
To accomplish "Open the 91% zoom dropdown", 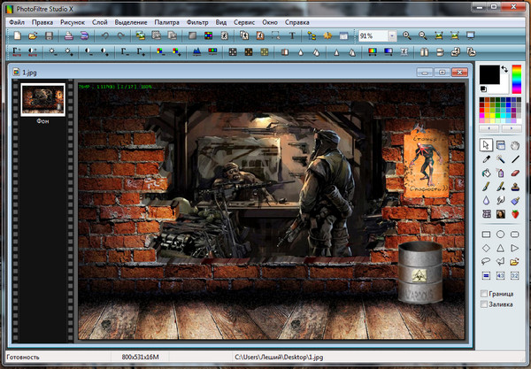I will point(391,36).
